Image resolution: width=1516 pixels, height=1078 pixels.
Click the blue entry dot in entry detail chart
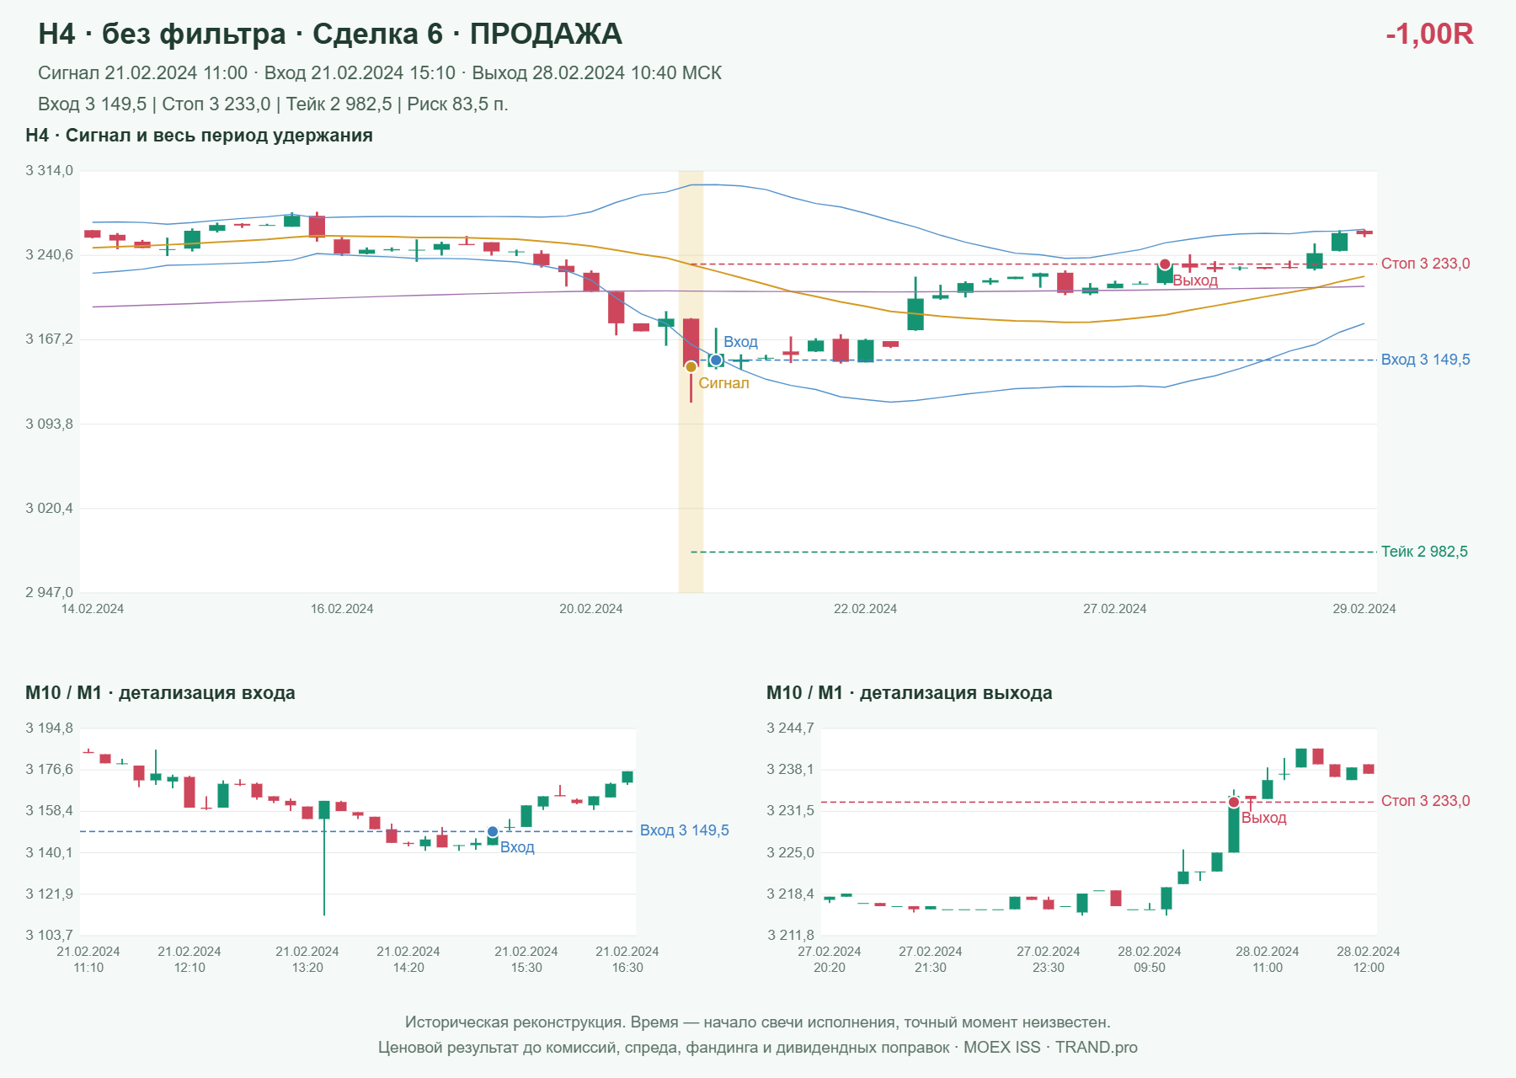493,832
